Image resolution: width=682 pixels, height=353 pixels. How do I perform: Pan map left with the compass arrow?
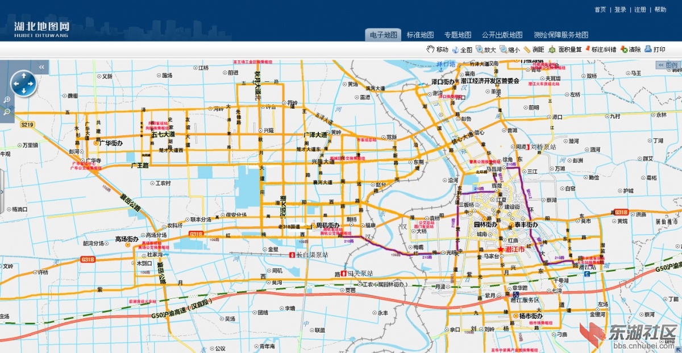click(x=15, y=84)
